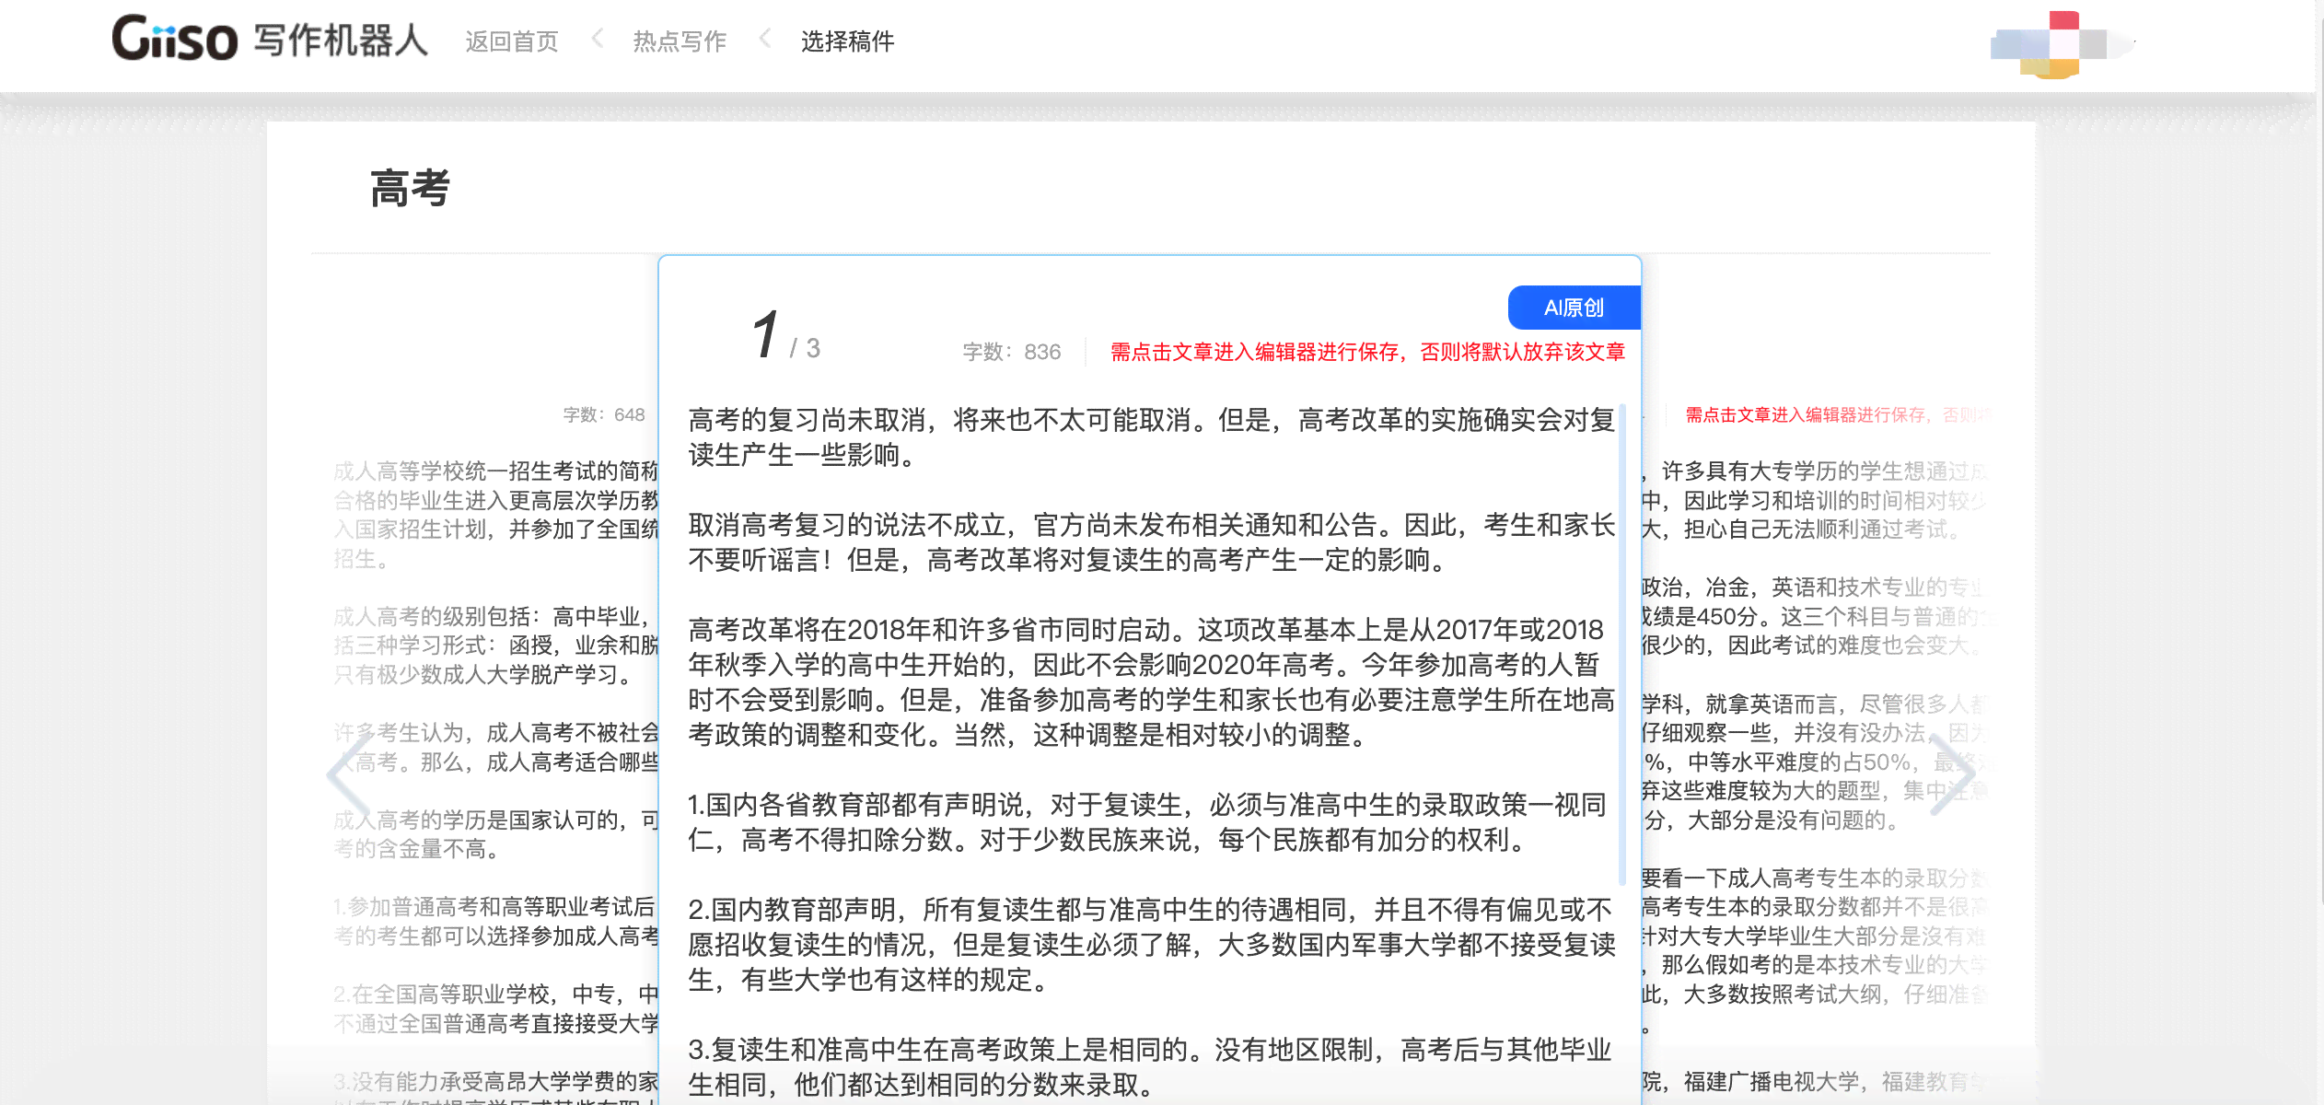Click the Giiso 写作机器人 logo
The height and width of the screenshot is (1105, 2324).
[x=269, y=40]
